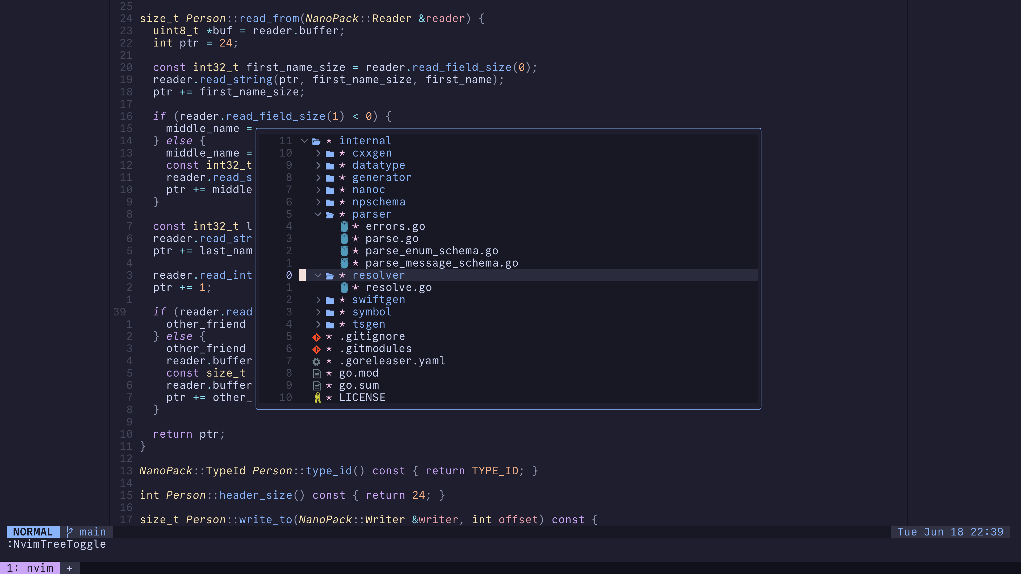Click the Go icon beside resolve.go
The height and width of the screenshot is (574, 1021).
(x=344, y=288)
